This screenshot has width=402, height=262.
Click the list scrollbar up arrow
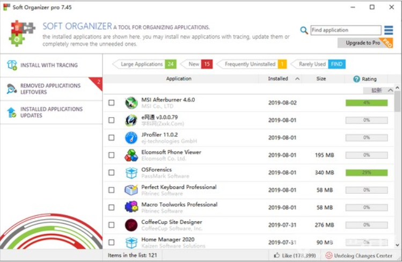tap(397, 88)
